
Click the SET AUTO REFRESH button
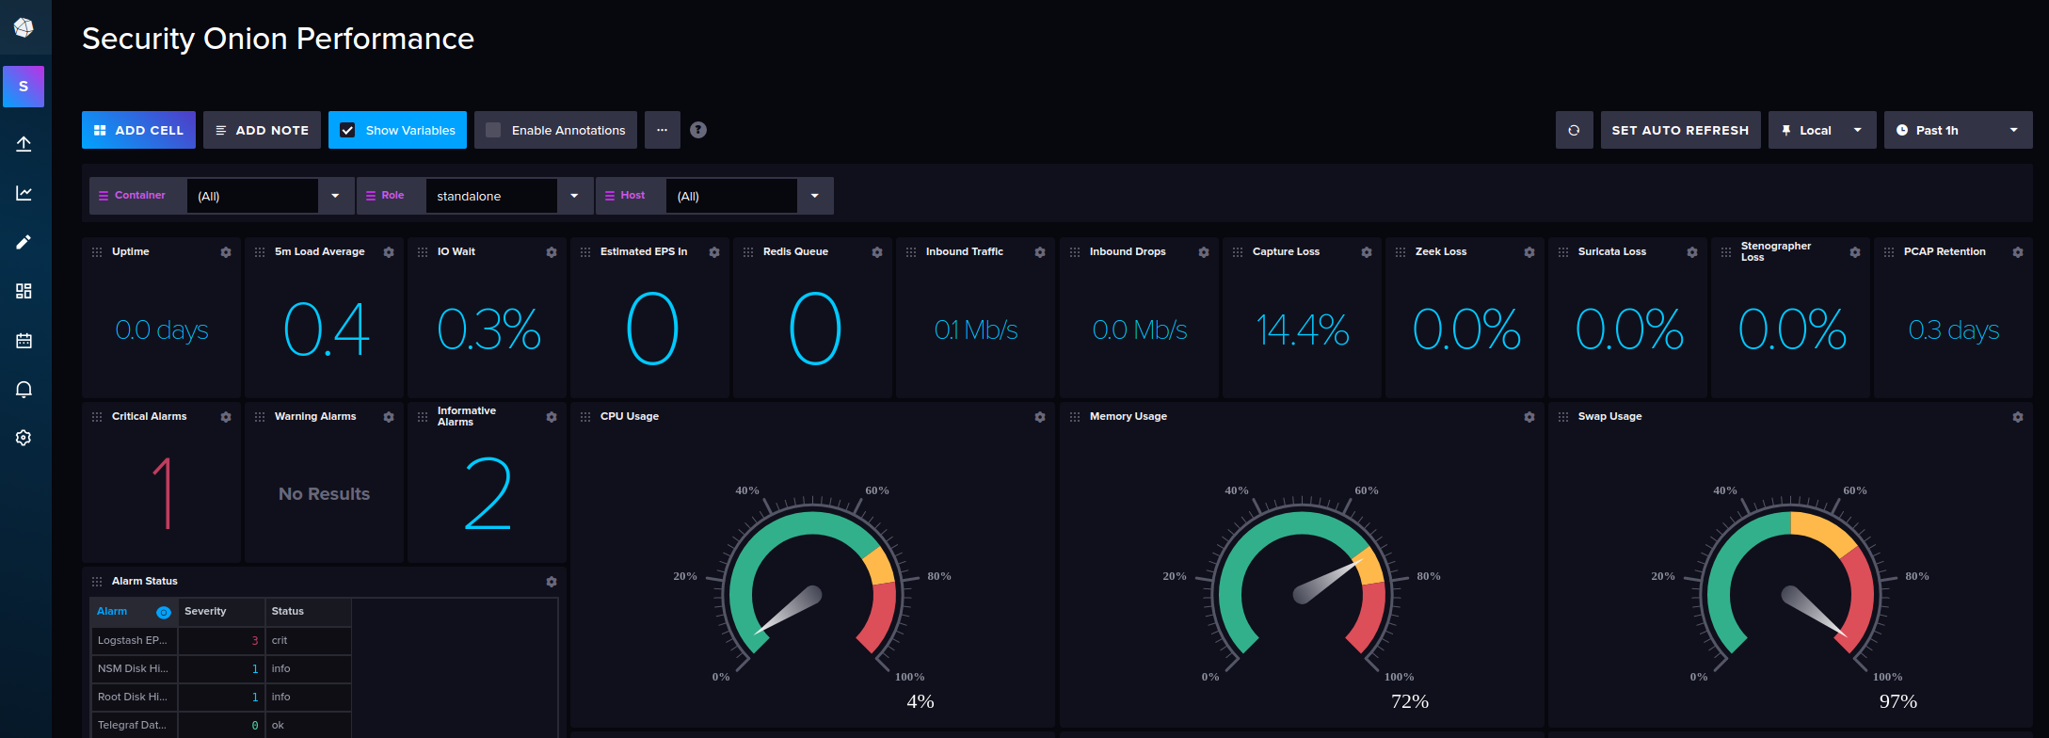[1680, 130]
